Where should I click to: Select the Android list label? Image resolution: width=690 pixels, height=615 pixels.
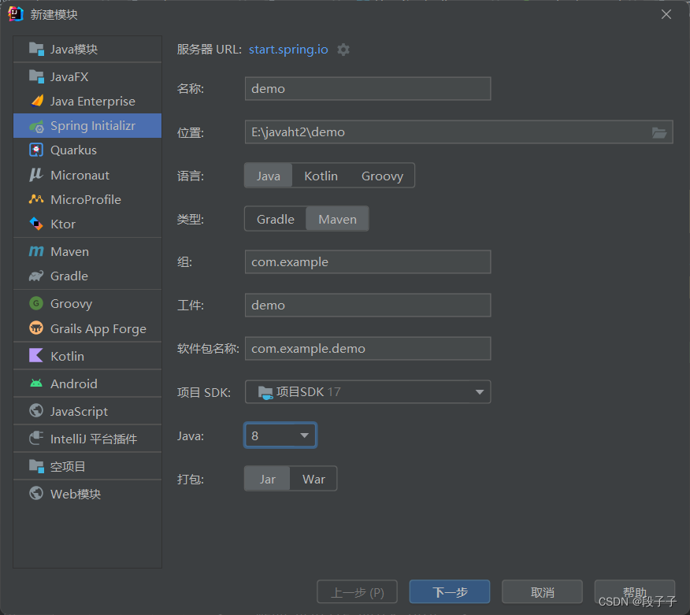click(x=74, y=383)
